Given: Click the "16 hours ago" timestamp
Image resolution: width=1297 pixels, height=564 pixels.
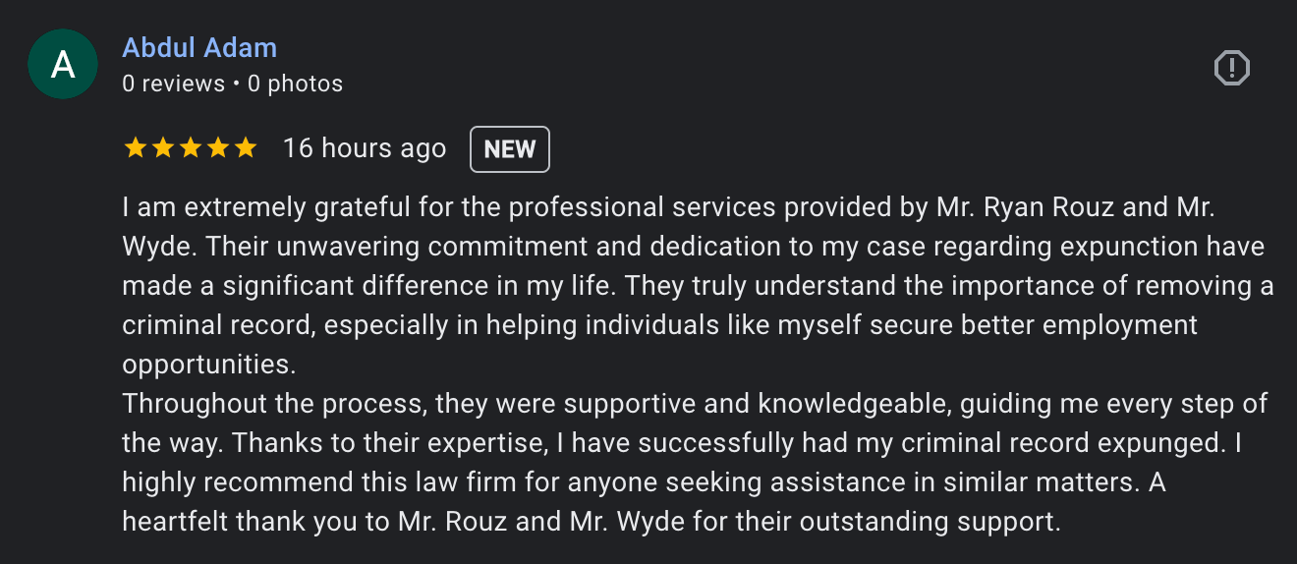Looking at the screenshot, I should point(365,148).
